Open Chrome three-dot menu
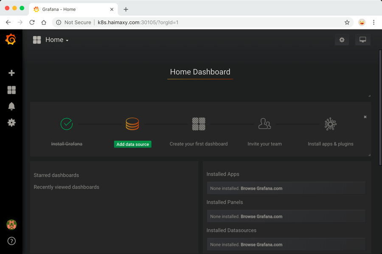 (x=374, y=22)
